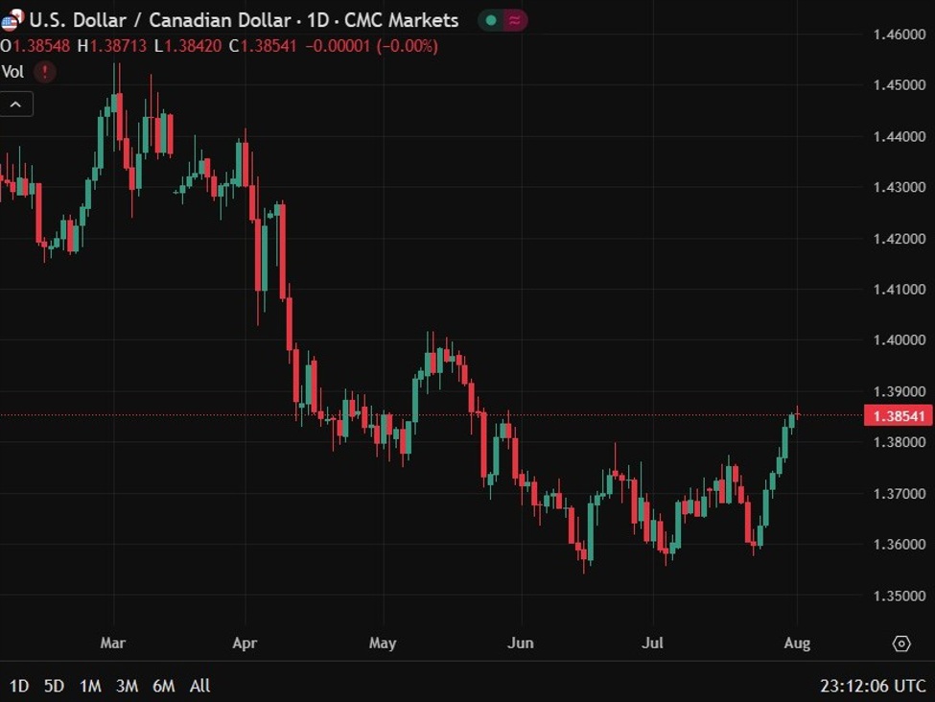This screenshot has height=702, width=935.
Task: Click the change value −0.00001 (−0.00%)
Action: click(x=372, y=46)
